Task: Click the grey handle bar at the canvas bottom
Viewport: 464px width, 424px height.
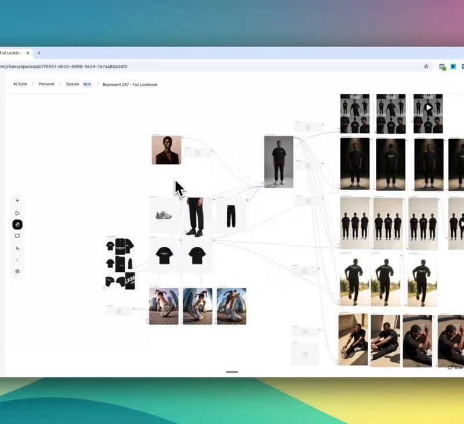Action: (x=232, y=372)
